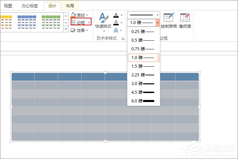Image resolution: width=238 pixels, height=159 pixels.
Task: Expand the full table styles gallery
Action: click(66, 29)
